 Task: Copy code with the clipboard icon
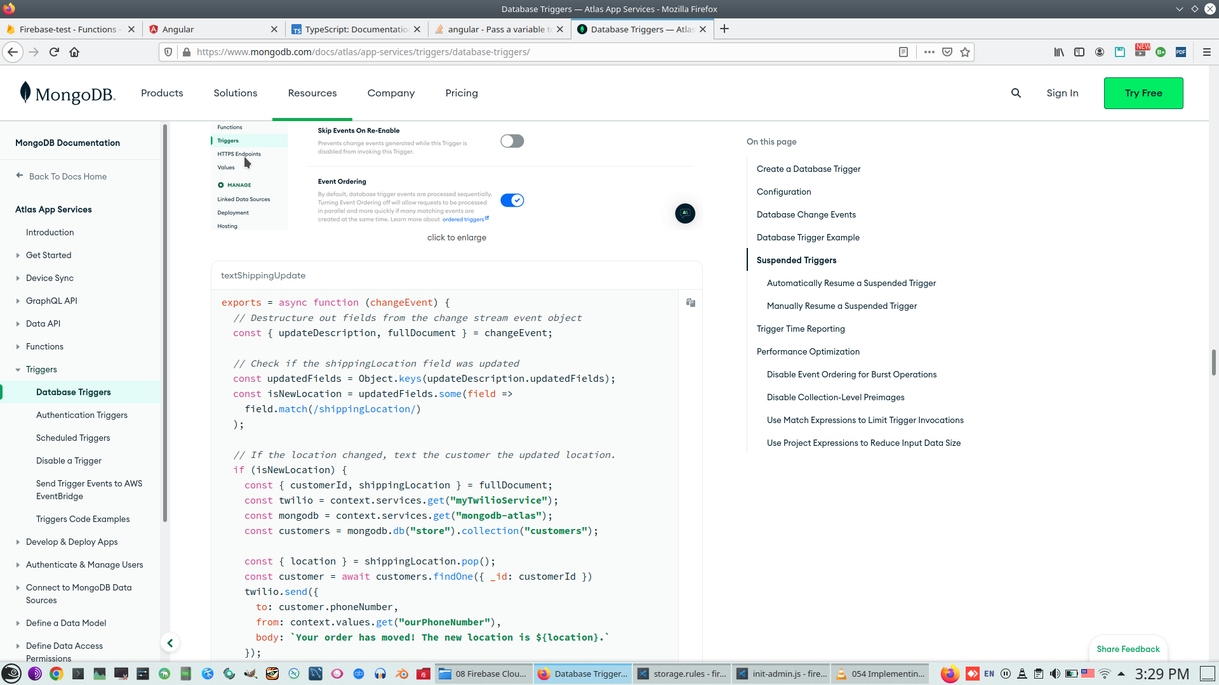tap(691, 303)
